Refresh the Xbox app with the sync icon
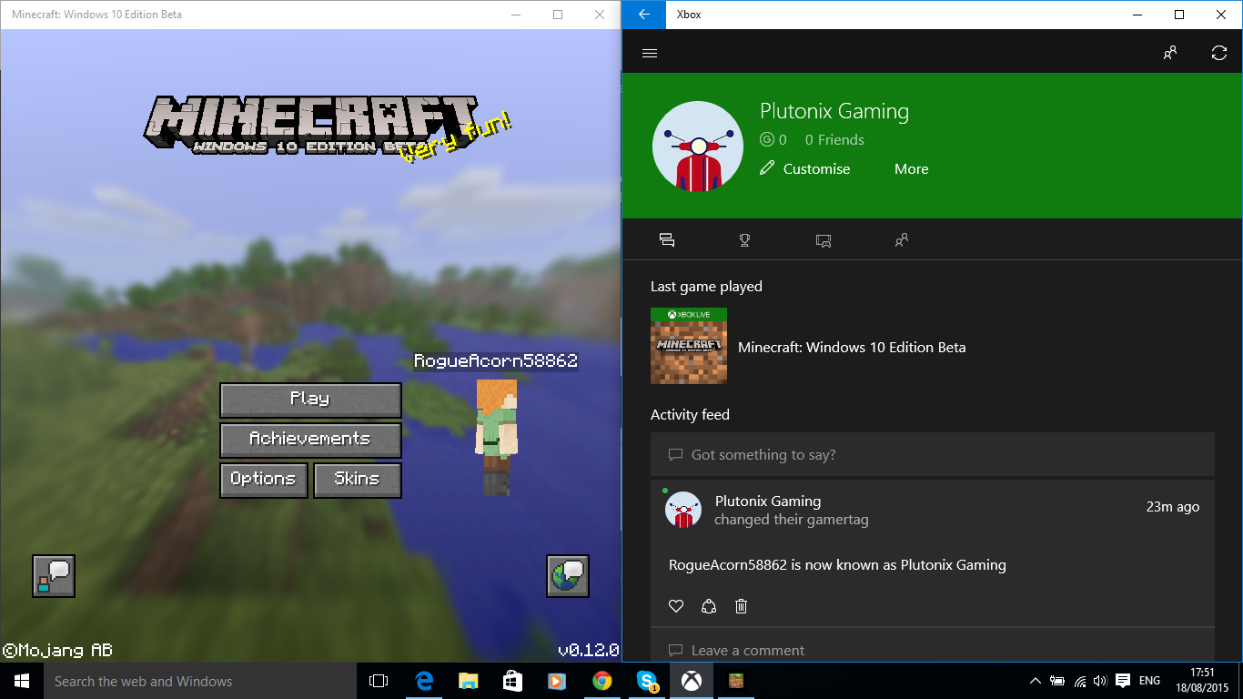 point(1219,53)
